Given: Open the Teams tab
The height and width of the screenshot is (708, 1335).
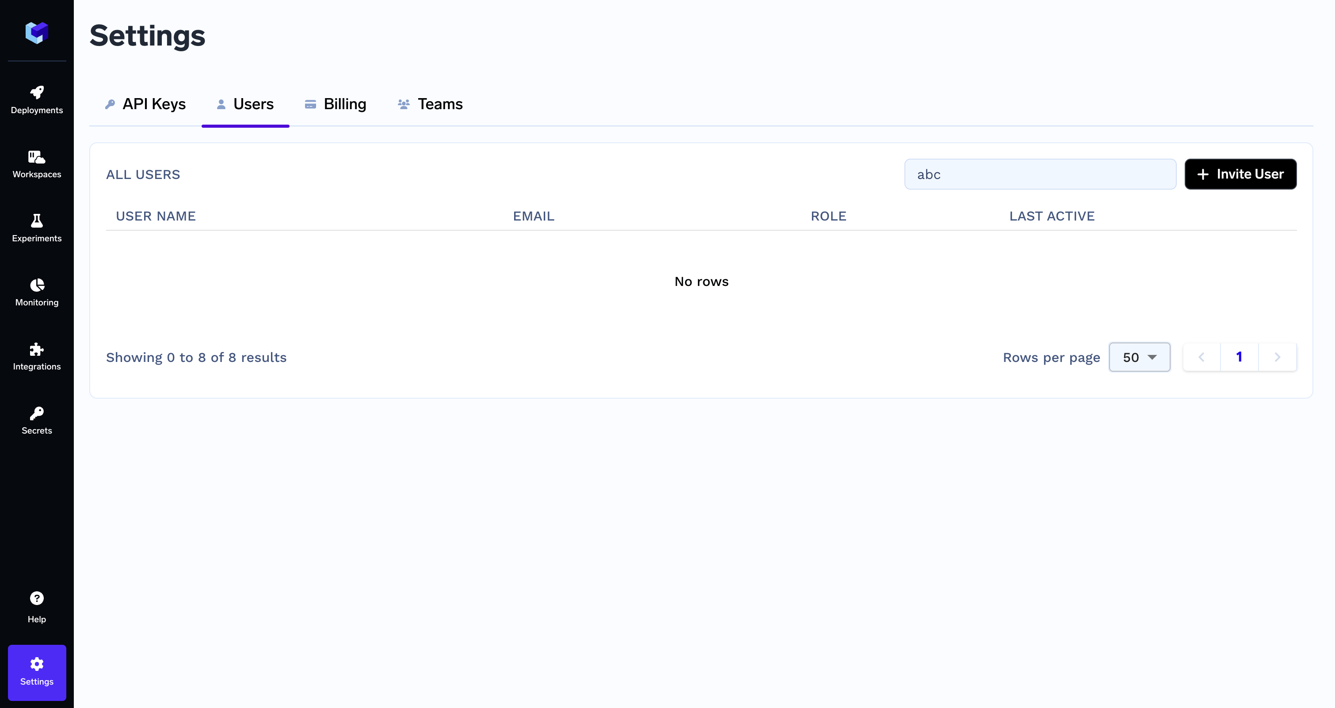Looking at the screenshot, I should [x=430, y=104].
